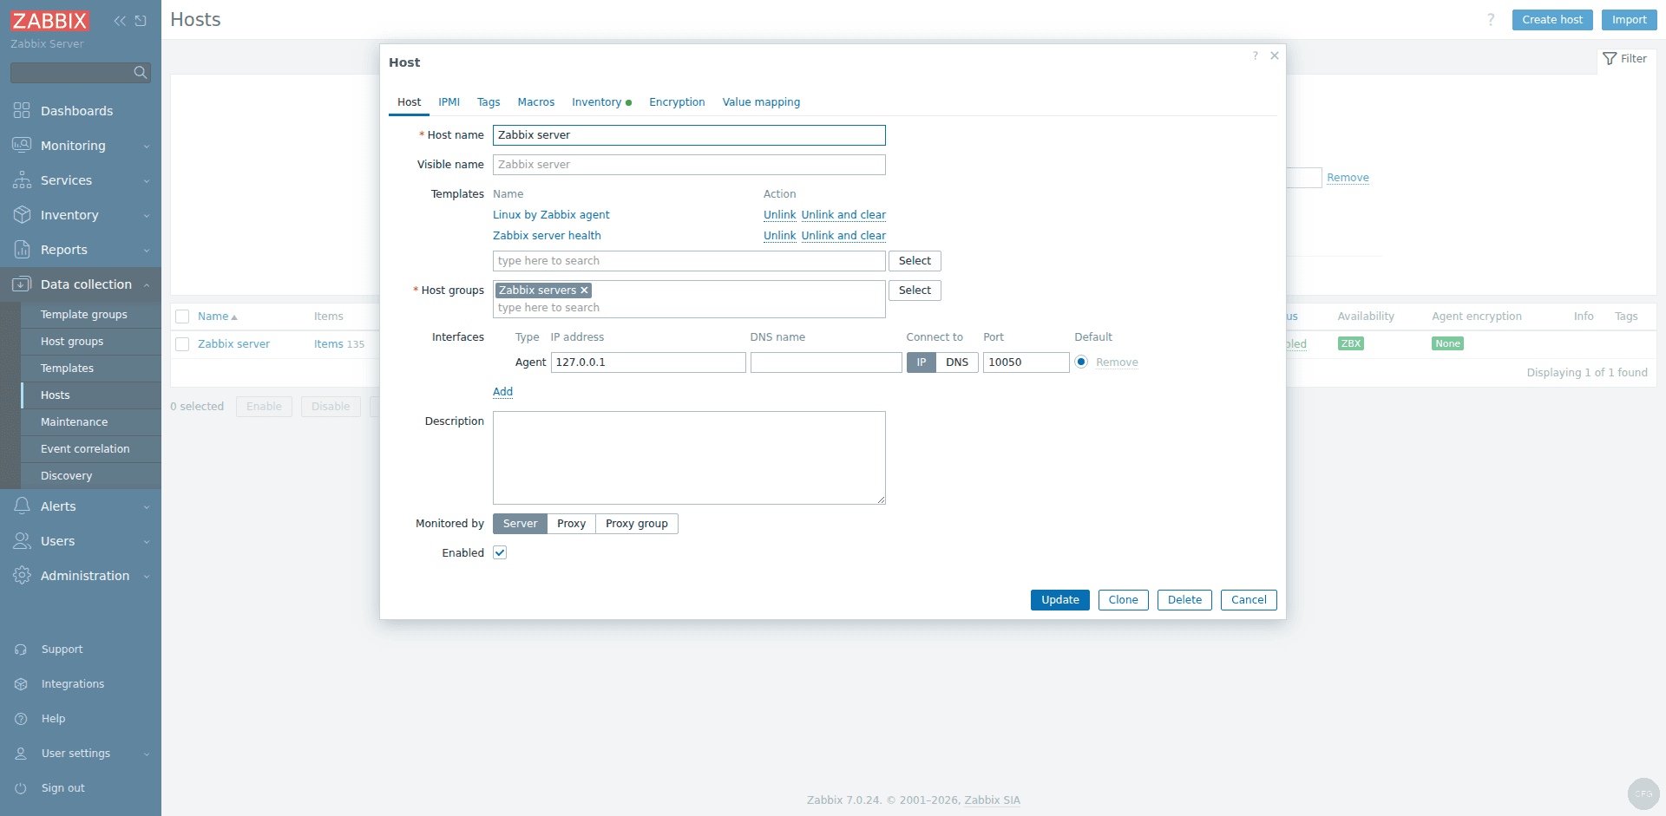Viewport: 1666px width, 816px height.
Task: Select the Inventory sidebar icon
Action: (x=22, y=214)
